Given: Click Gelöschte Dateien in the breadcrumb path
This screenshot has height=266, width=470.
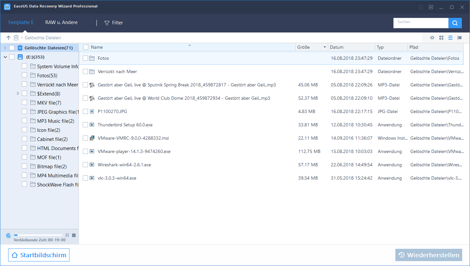Looking at the screenshot, I should pyautogui.click(x=43, y=38).
